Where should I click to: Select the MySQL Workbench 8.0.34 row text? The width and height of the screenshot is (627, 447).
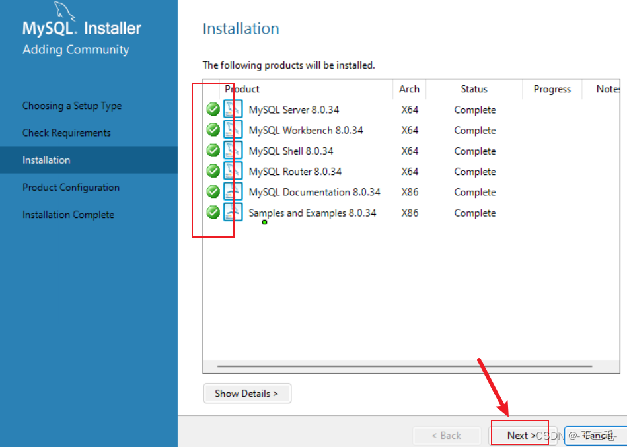coord(306,131)
